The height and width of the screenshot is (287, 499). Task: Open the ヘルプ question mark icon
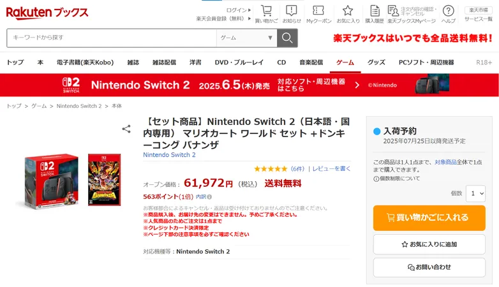[x=448, y=11]
